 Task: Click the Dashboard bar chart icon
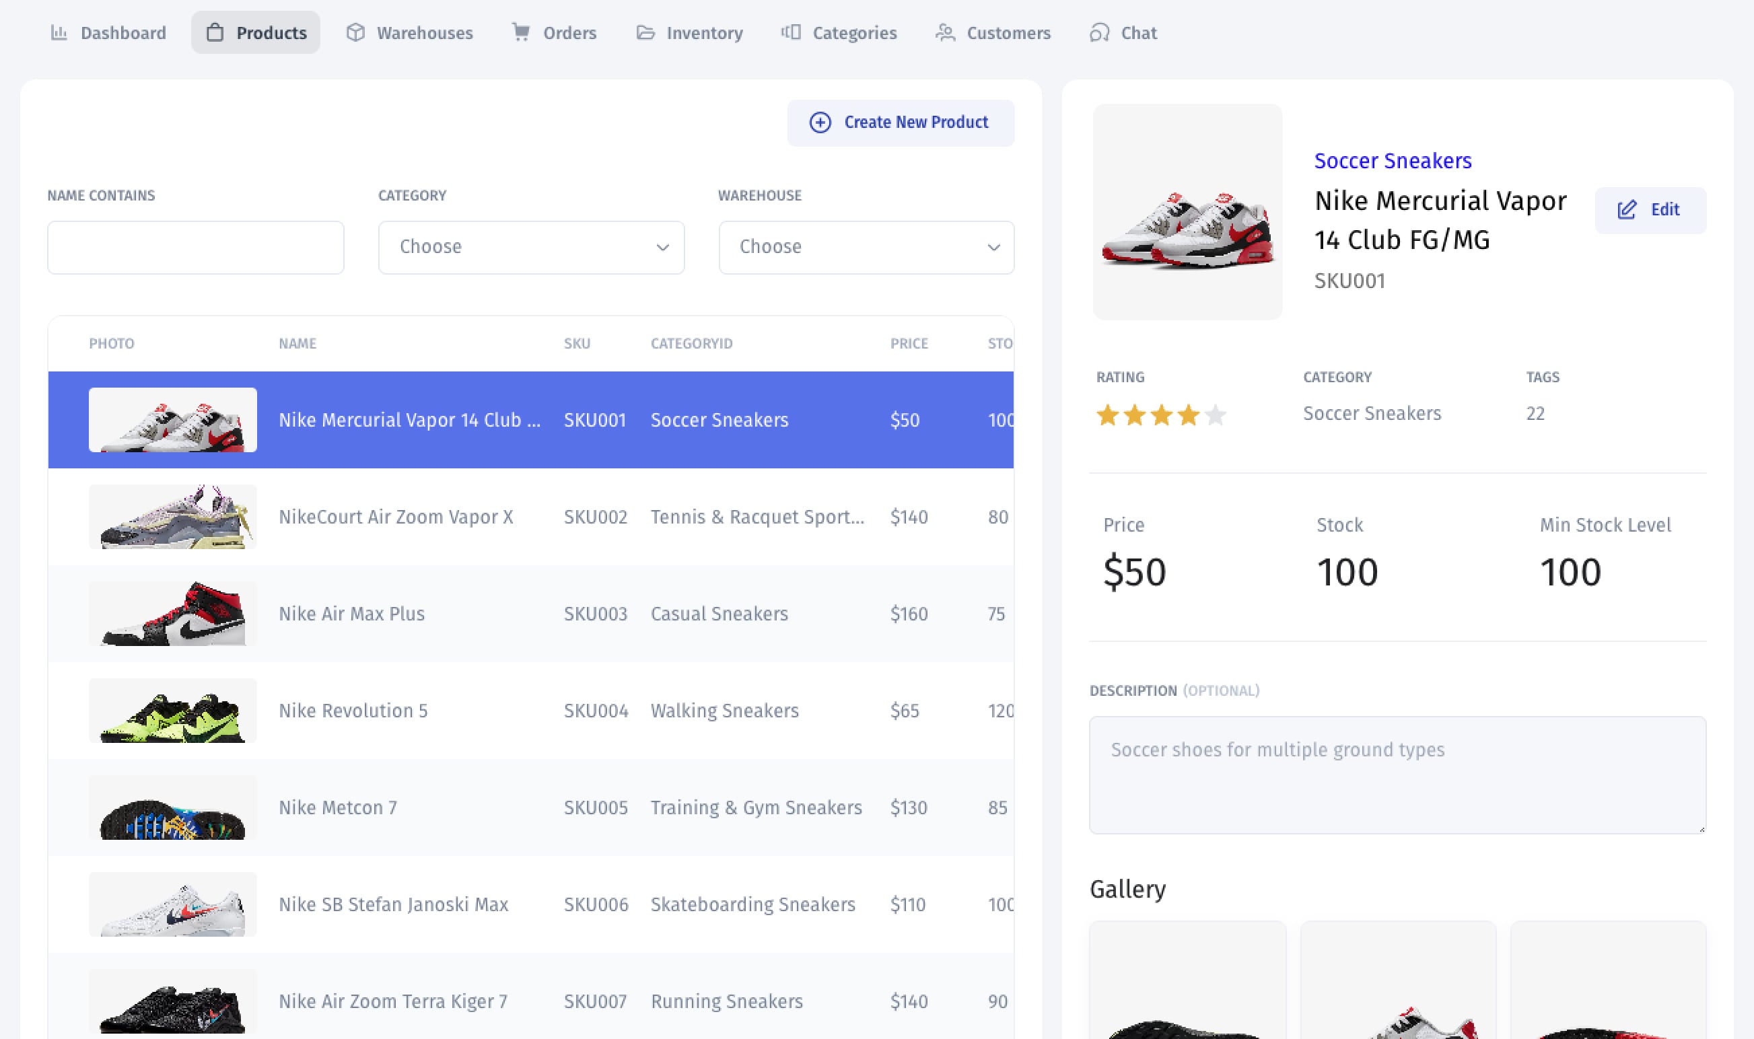(x=59, y=33)
